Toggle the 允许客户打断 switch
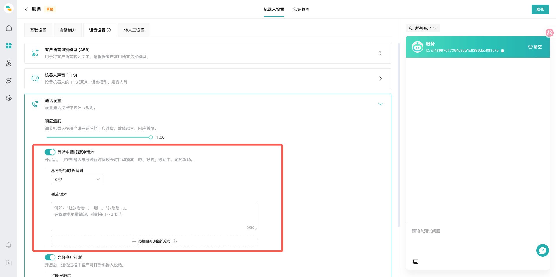This screenshot has width=556, height=277. tap(50, 257)
